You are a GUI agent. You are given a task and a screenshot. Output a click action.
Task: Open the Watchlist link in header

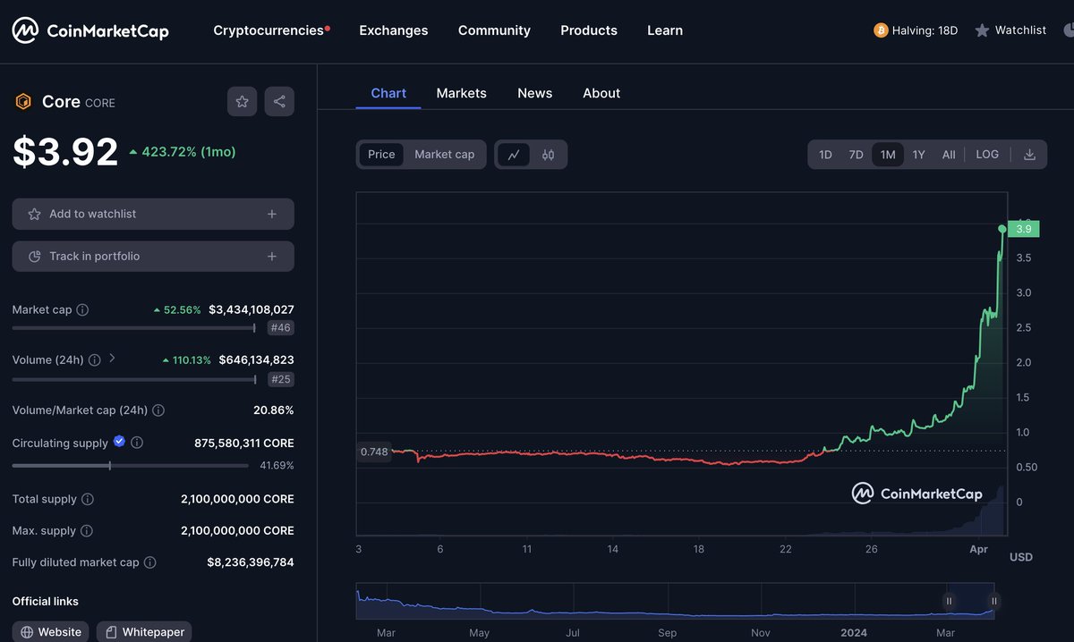[1010, 30]
